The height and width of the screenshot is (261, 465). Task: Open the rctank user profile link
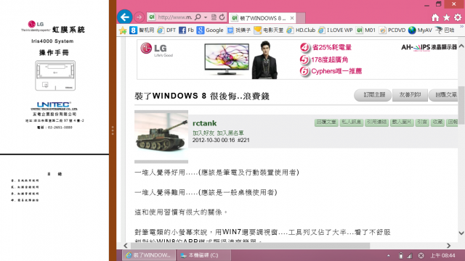[204, 123]
